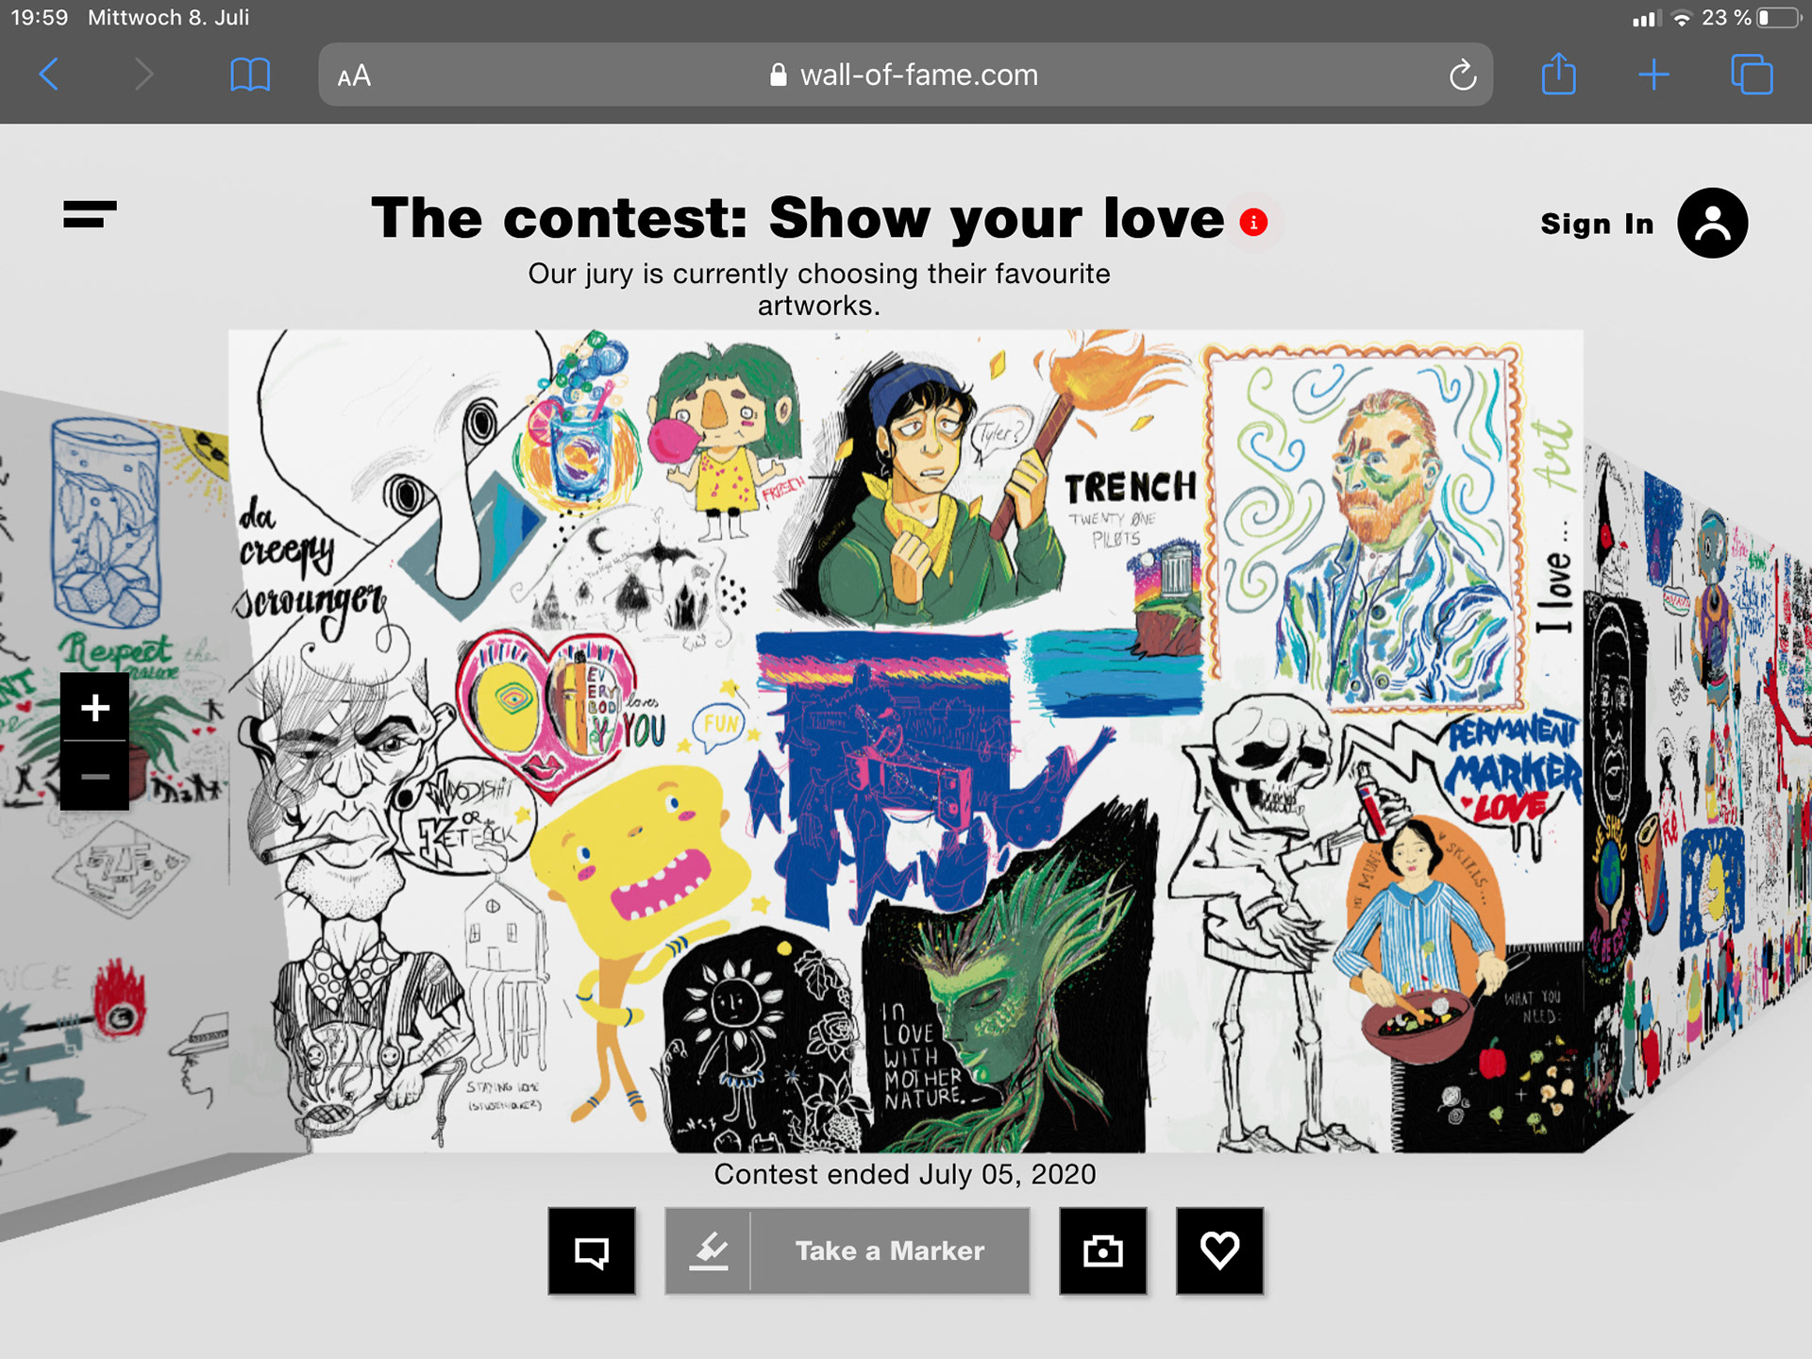Reload the page with refresh icon
1812x1359 pixels.
pyautogui.click(x=1462, y=75)
